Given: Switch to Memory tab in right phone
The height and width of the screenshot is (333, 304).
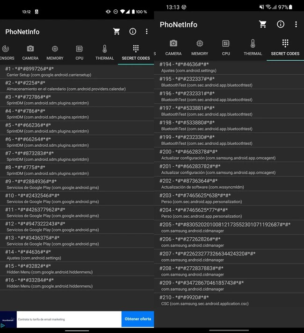Looking at the screenshot, I should 200,48.
